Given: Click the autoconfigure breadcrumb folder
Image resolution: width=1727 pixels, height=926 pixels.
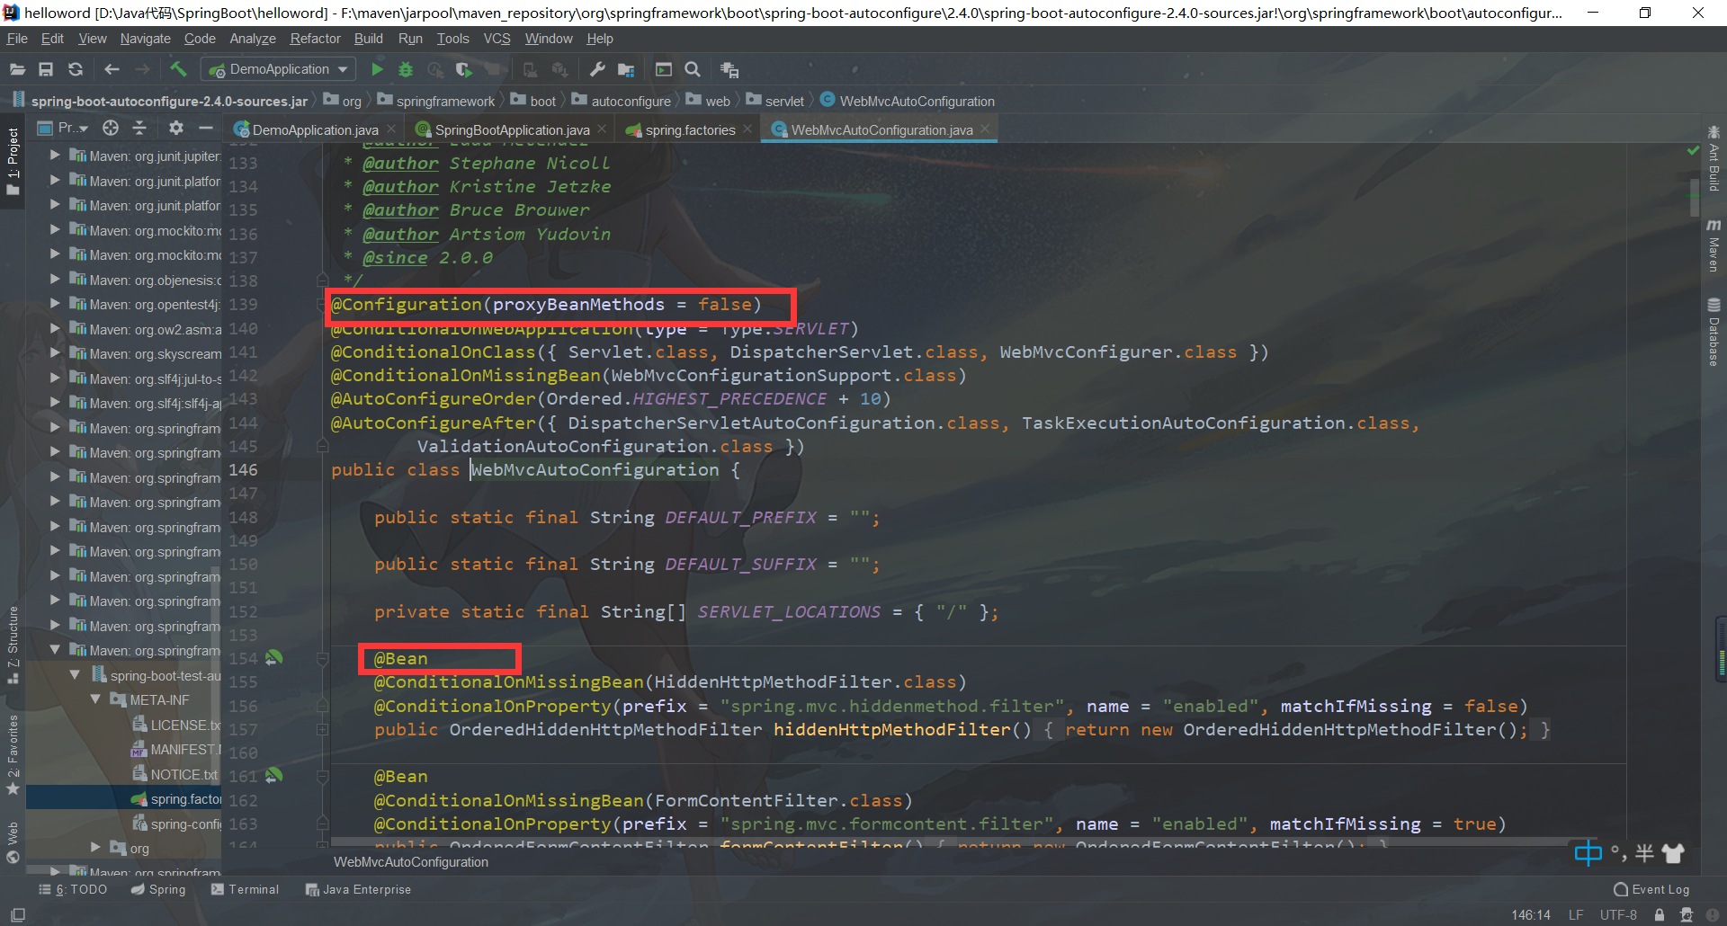Looking at the screenshot, I should (622, 101).
